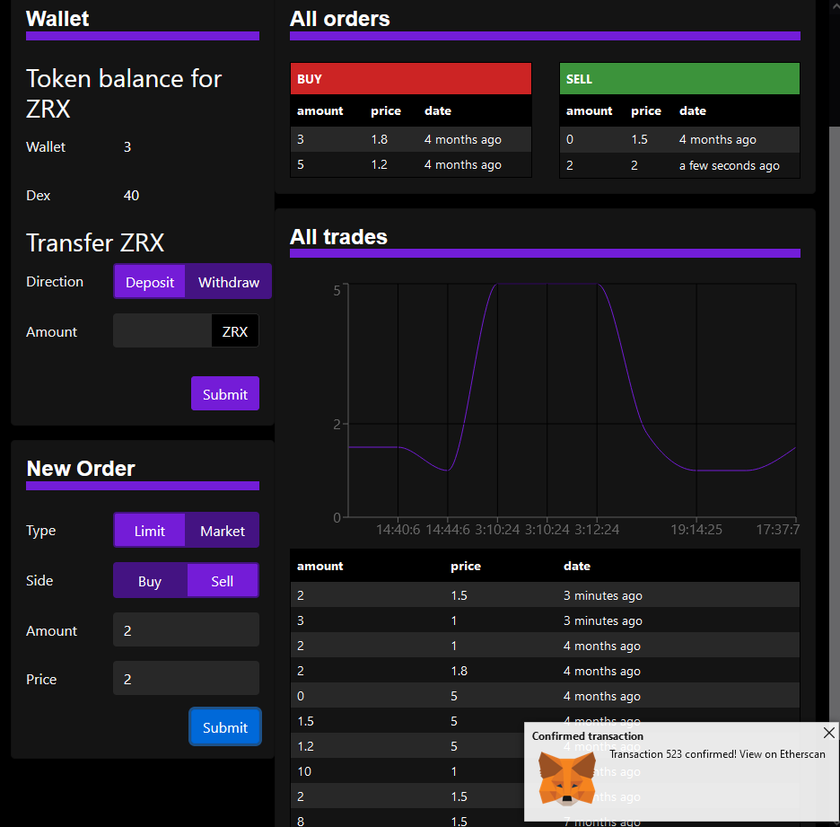Viewport: 840px width, 827px height.
Task: Choose the Sell side option
Action: coord(222,581)
